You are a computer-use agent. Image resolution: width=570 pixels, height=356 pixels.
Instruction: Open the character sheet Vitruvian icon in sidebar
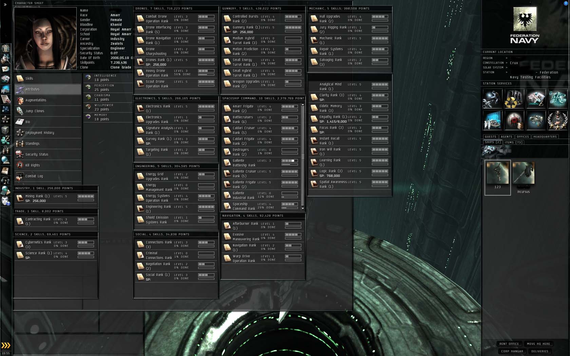[5, 48]
